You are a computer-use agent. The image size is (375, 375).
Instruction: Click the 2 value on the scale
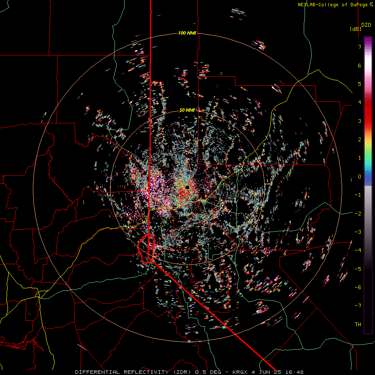[x=360, y=140]
